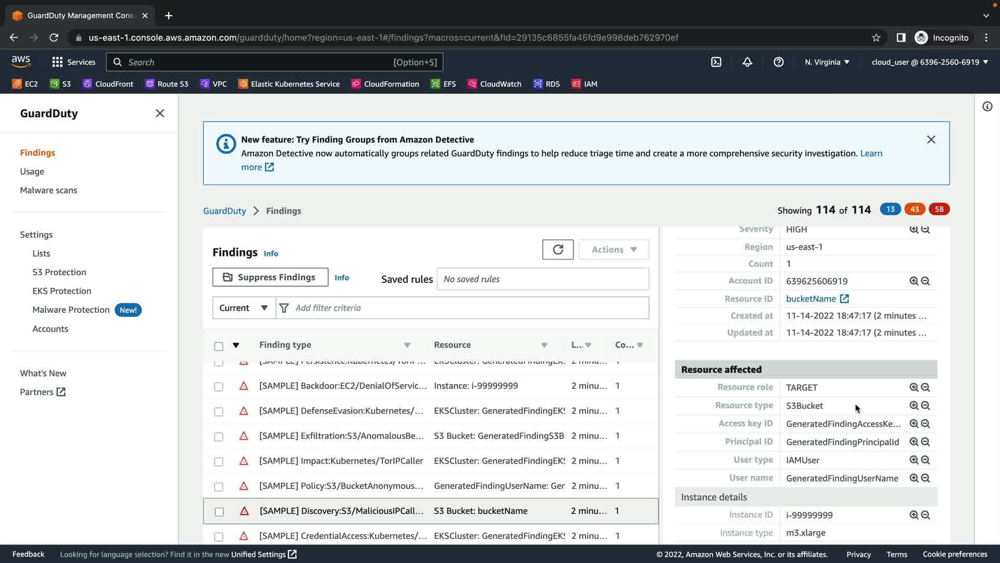Click the notifications bell icon
The image size is (1000, 563).
pyautogui.click(x=747, y=62)
